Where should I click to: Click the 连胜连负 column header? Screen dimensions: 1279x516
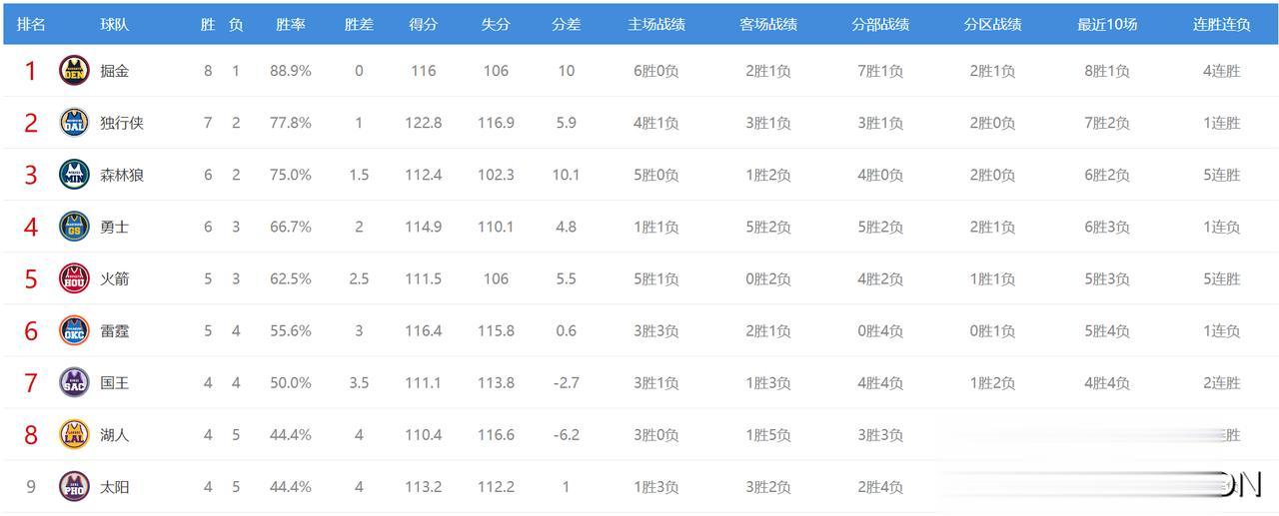coord(1222,24)
